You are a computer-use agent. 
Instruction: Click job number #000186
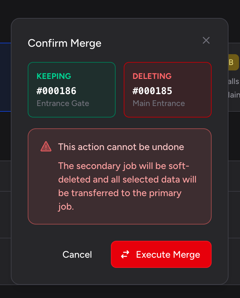(56, 90)
